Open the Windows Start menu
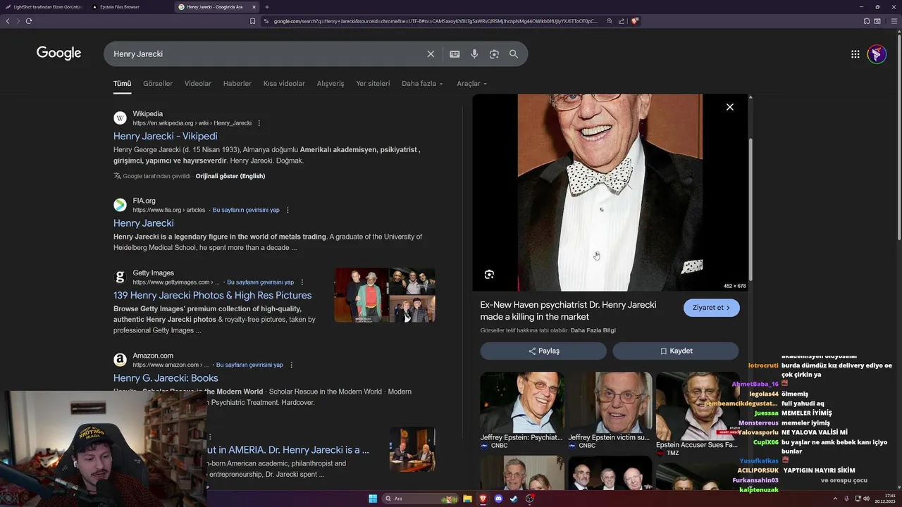Viewport: 902px width, 507px height. click(x=373, y=499)
